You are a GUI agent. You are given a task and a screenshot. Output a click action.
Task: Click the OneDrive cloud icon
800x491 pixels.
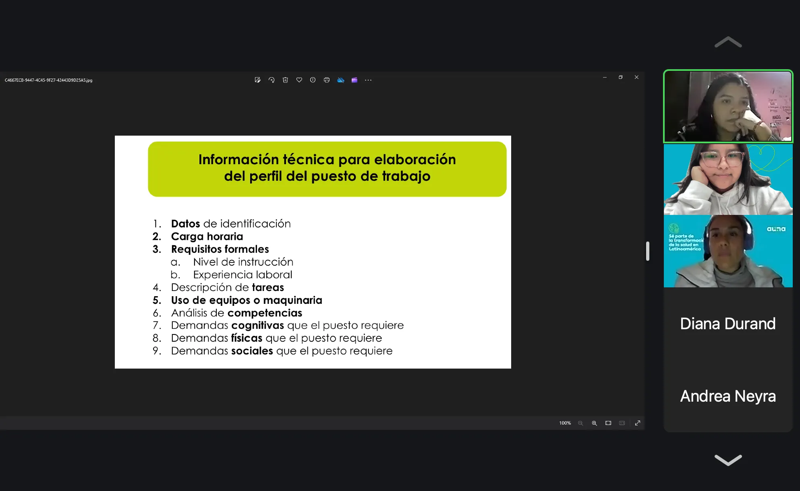[x=341, y=80]
